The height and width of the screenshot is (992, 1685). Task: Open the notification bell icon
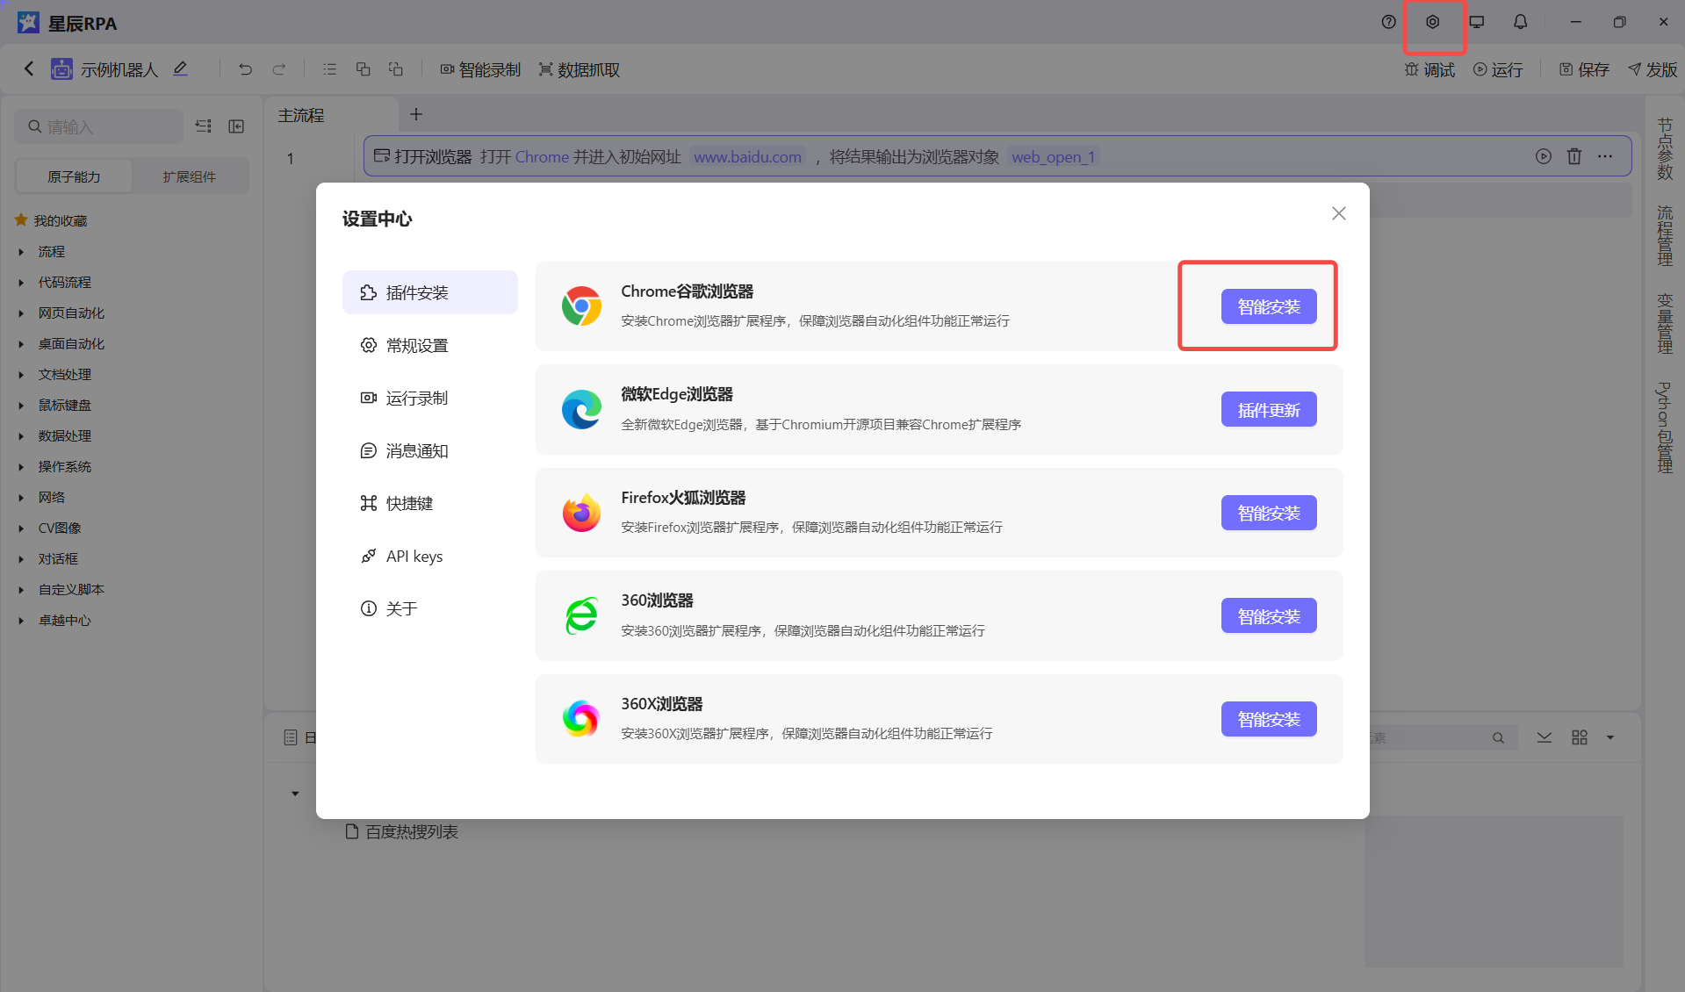tap(1520, 22)
